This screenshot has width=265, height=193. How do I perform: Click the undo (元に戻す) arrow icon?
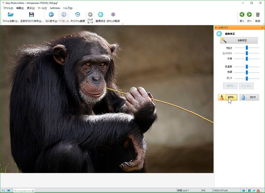pos(51,15)
